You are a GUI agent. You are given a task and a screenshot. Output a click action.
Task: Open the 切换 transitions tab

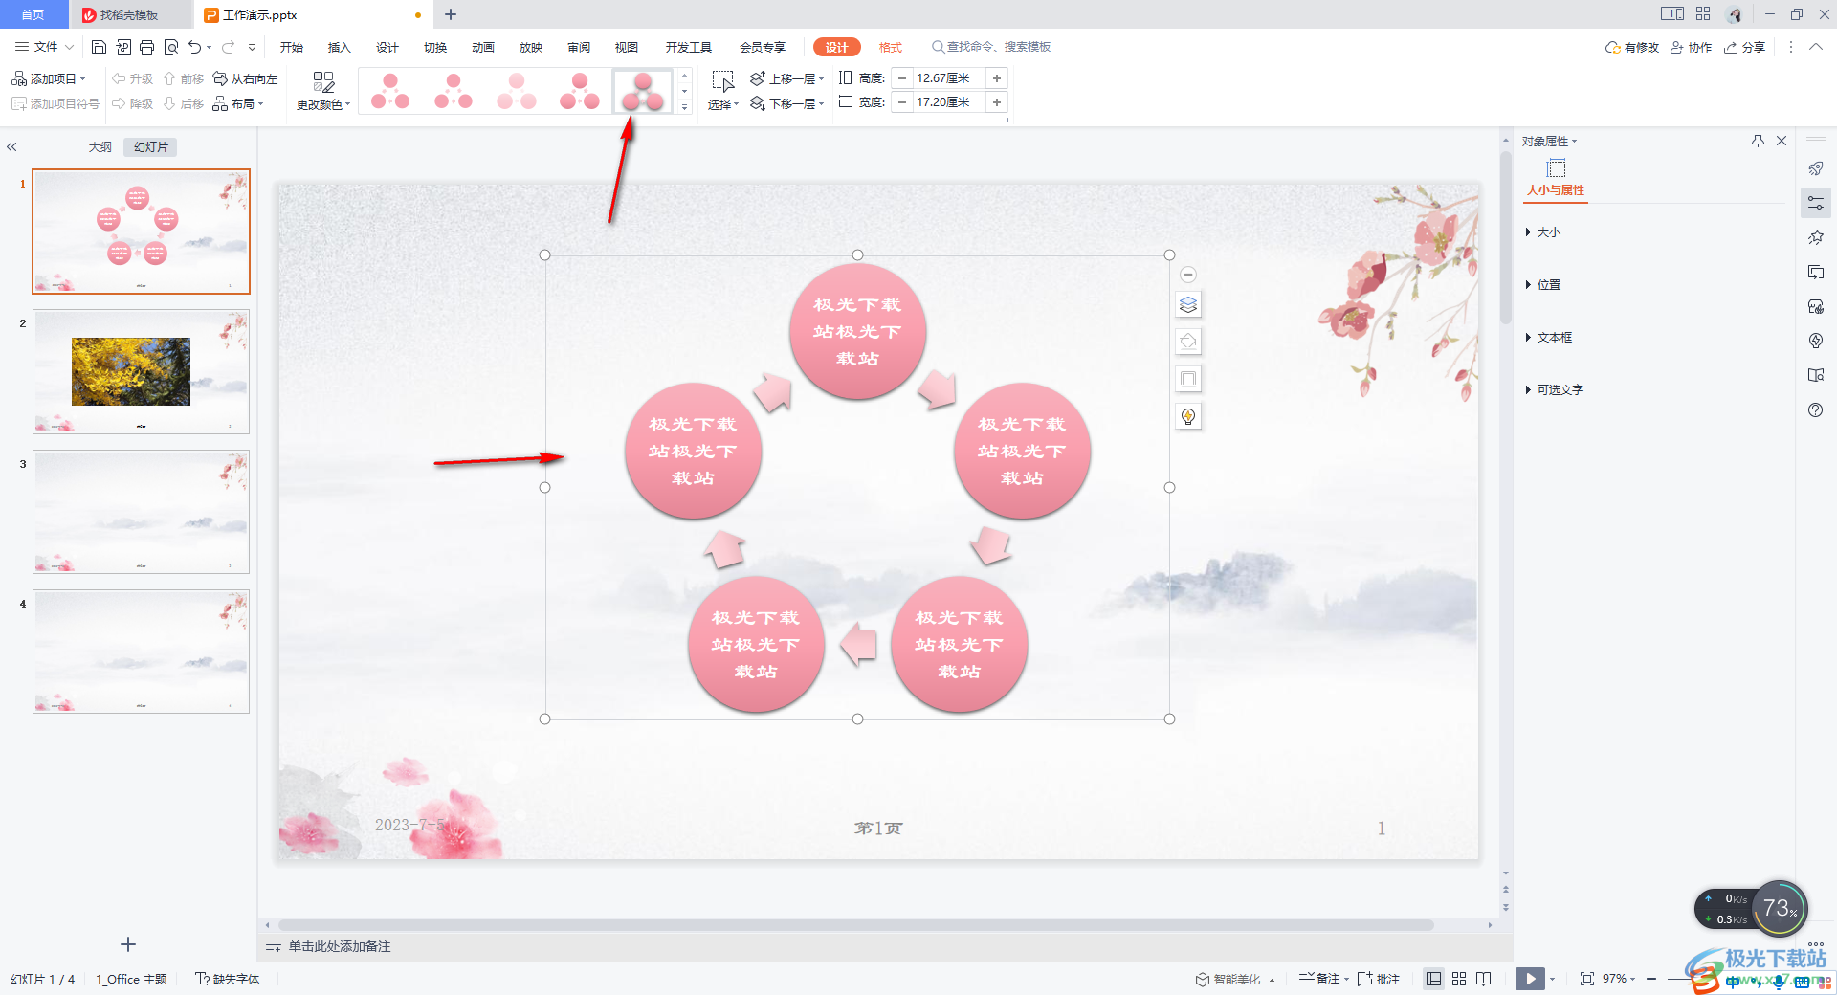(435, 47)
